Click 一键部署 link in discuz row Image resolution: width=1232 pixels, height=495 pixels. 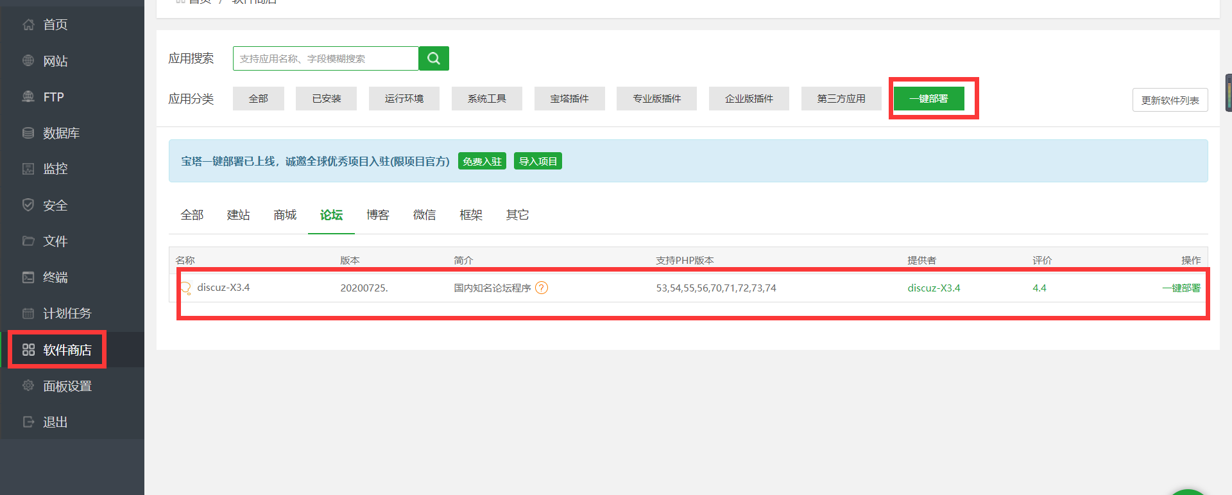(x=1181, y=288)
